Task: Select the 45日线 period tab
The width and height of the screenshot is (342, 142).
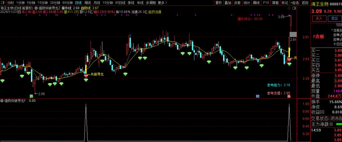Action: click(120, 3)
